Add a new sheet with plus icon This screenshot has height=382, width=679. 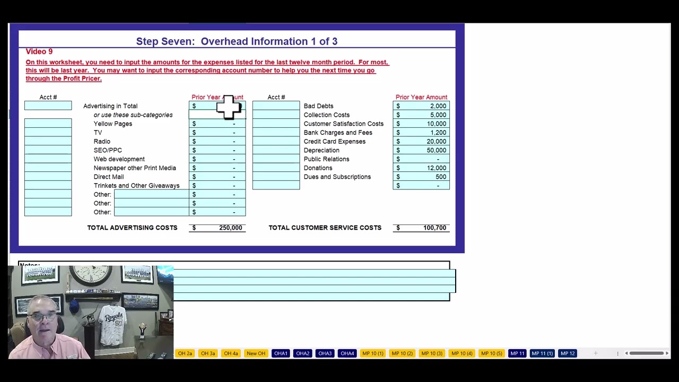(595, 353)
